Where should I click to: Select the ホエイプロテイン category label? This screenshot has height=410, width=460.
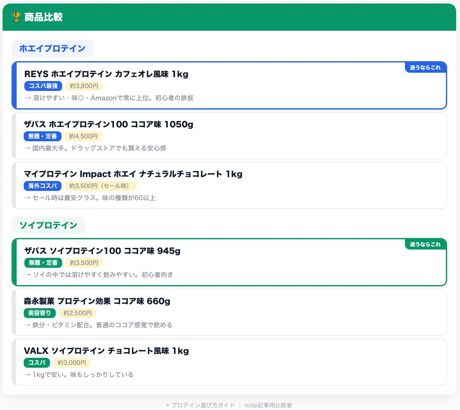[x=52, y=48]
